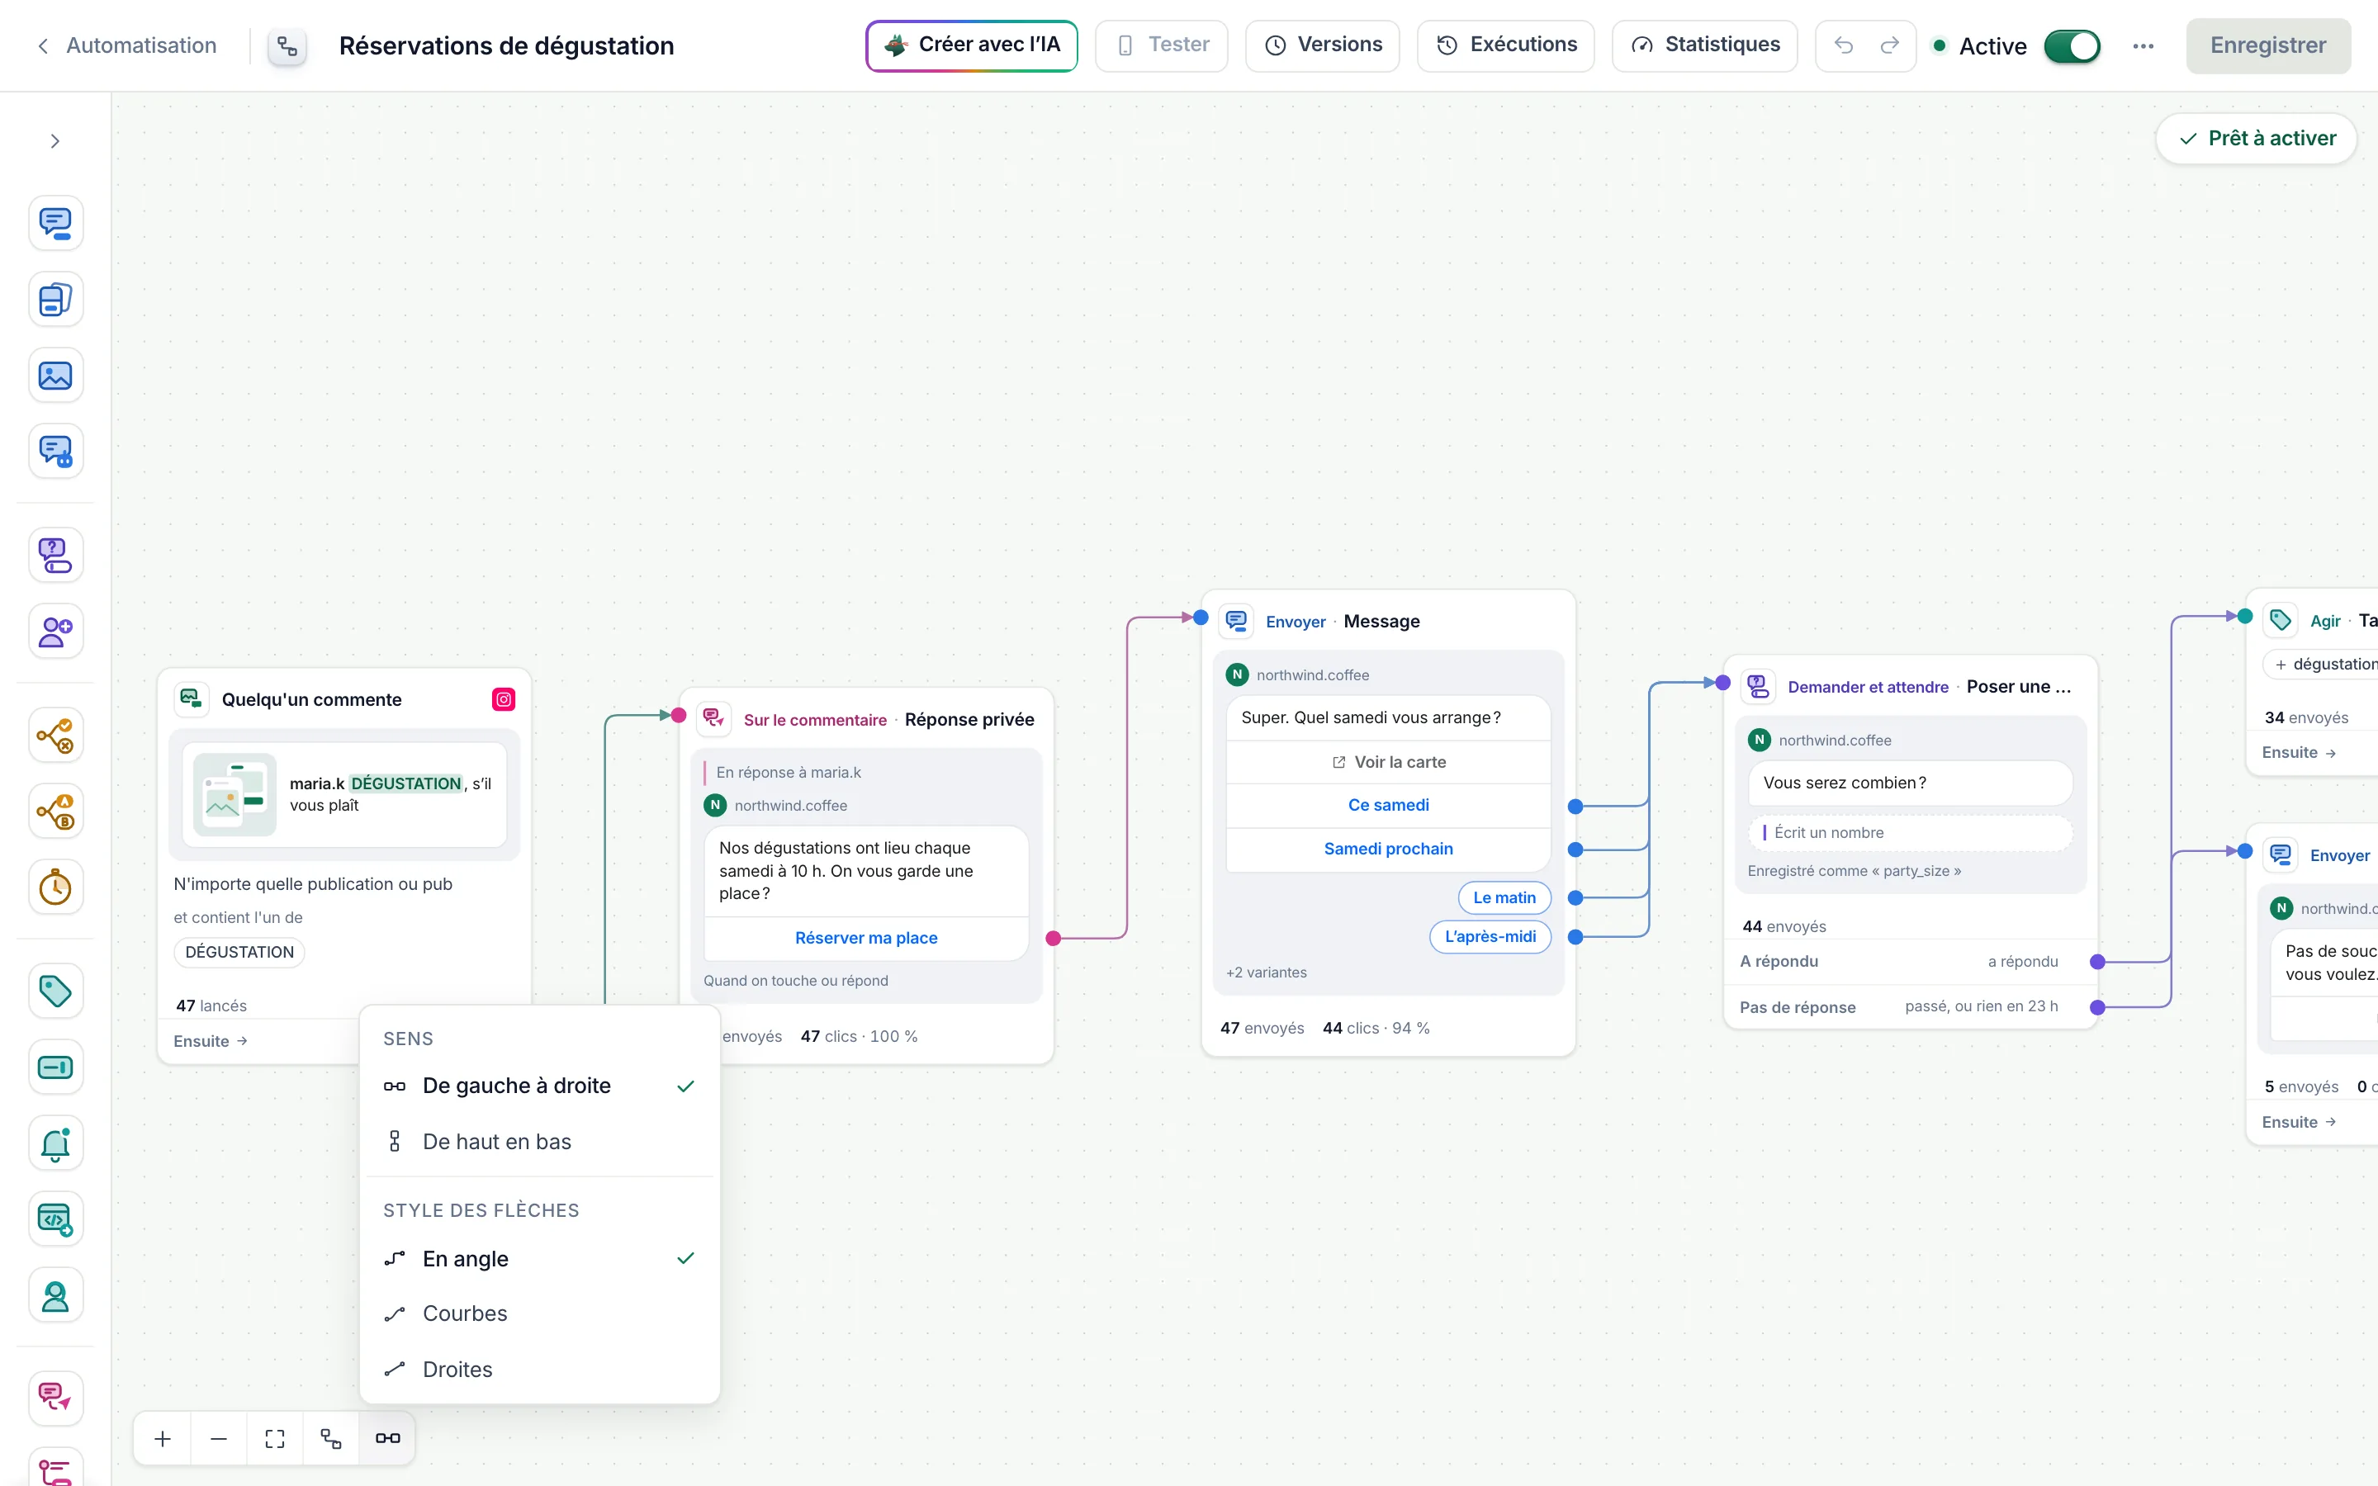This screenshot has height=1486, width=2378.
Task: Zoom in with the plus icon
Action: pos(163,1439)
